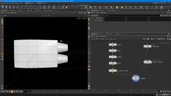Open the Build desktop dropdown
Image resolution: width=171 pixels, height=96 pixels.
pos(29,3)
